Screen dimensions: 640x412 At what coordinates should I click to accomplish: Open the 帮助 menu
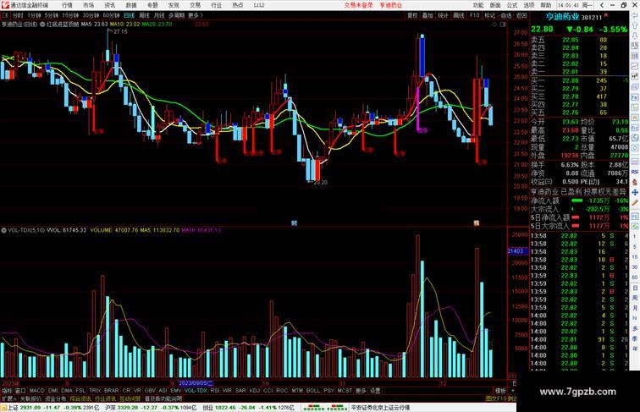click(546, 5)
